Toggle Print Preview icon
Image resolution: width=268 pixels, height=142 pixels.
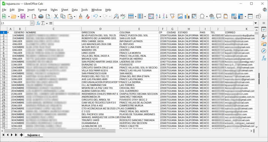48,16
